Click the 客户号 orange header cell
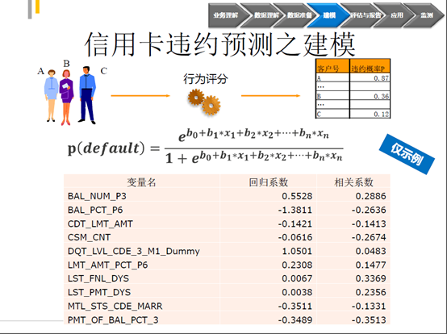447x334 pixels. (x=332, y=66)
